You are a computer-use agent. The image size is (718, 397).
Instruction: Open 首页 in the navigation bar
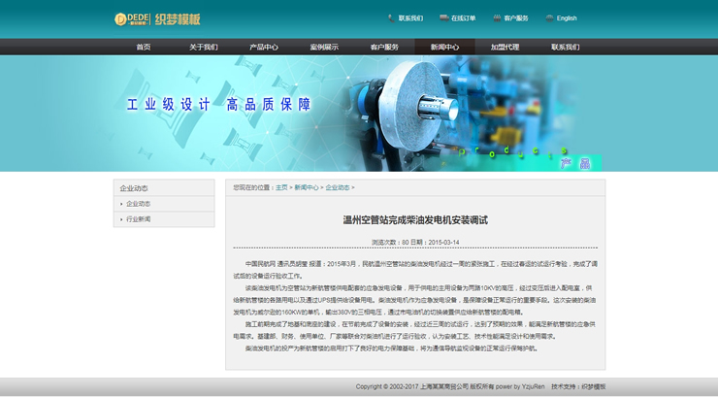coord(144,47)
